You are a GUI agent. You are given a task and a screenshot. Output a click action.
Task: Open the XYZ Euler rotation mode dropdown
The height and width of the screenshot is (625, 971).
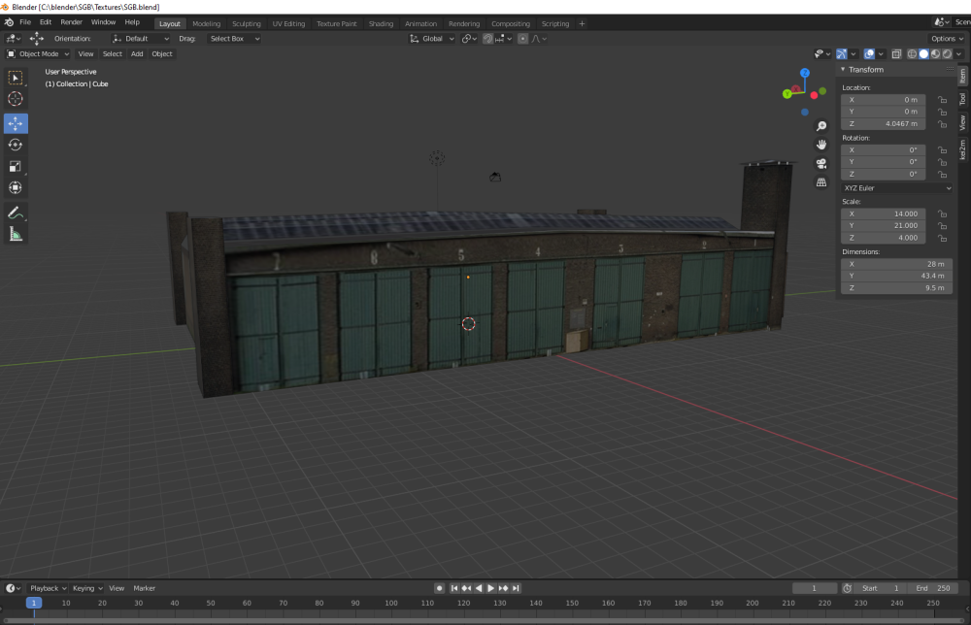click(x=896, y=187)
